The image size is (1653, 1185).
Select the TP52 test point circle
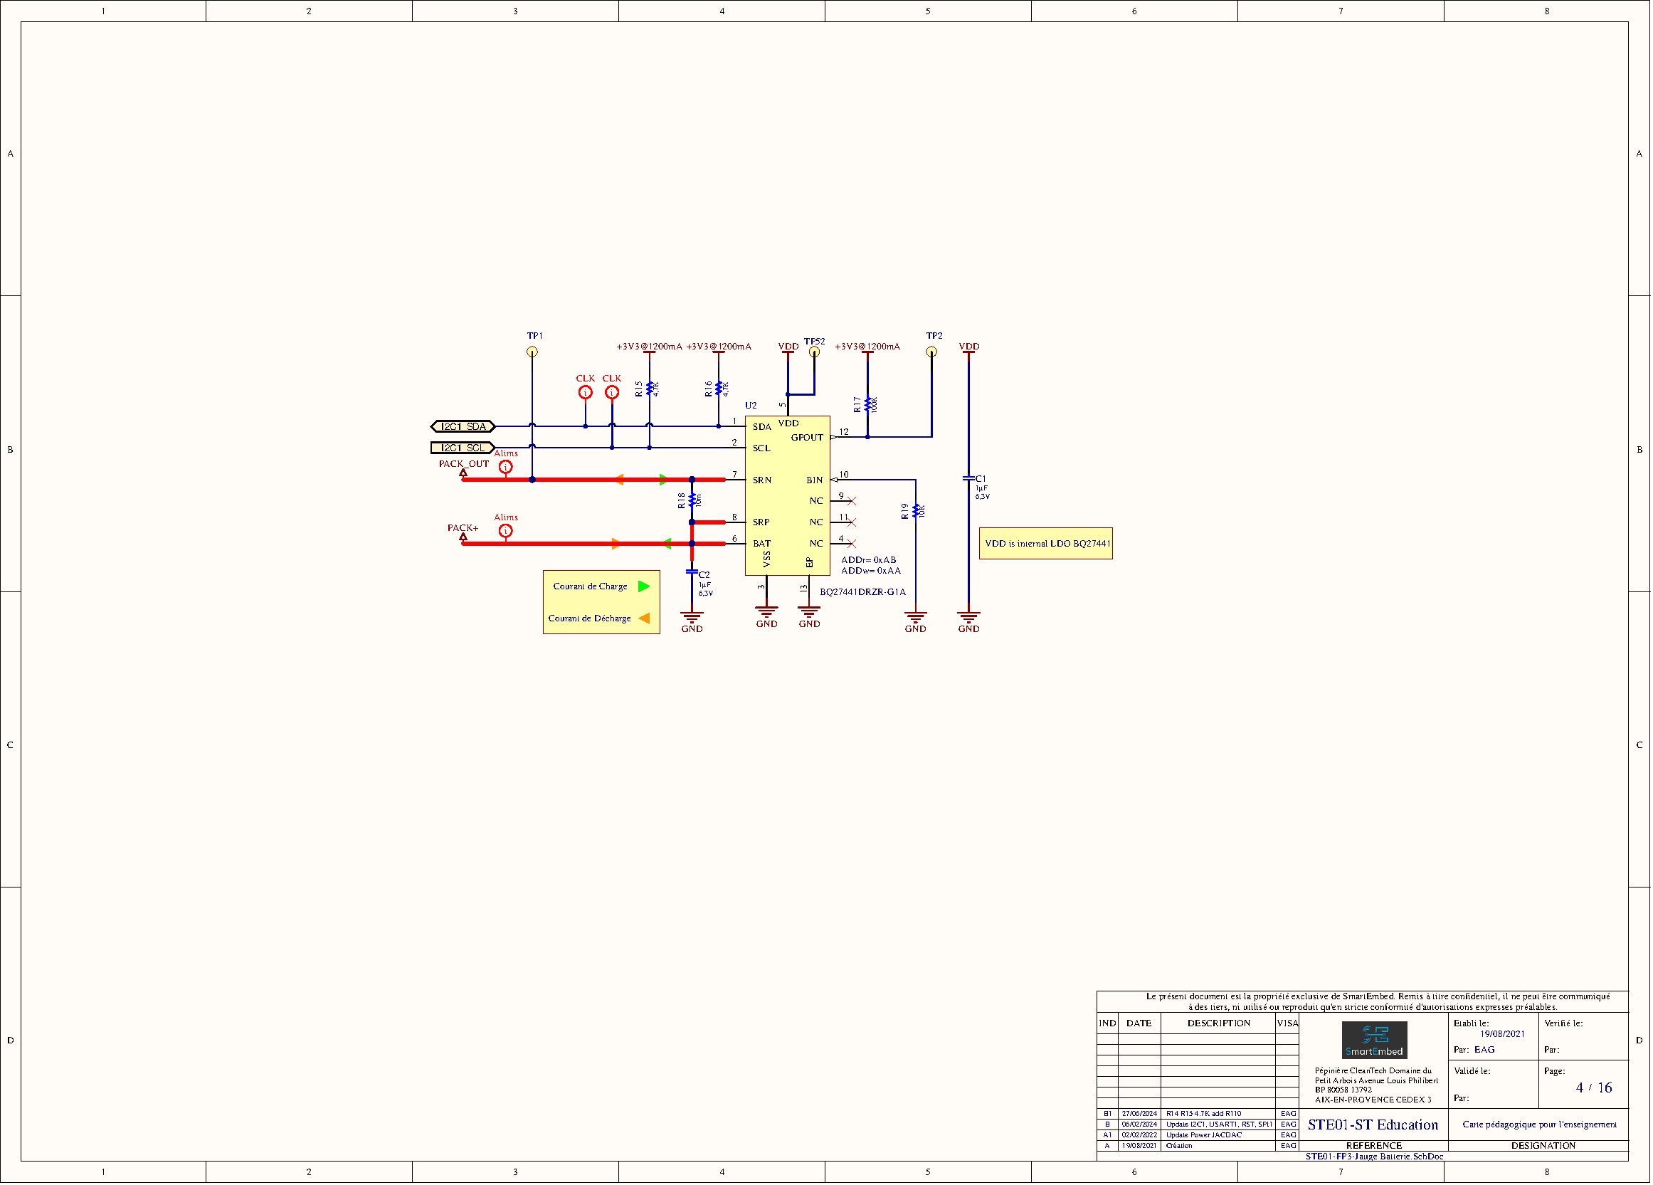click(x=814, y=352)
